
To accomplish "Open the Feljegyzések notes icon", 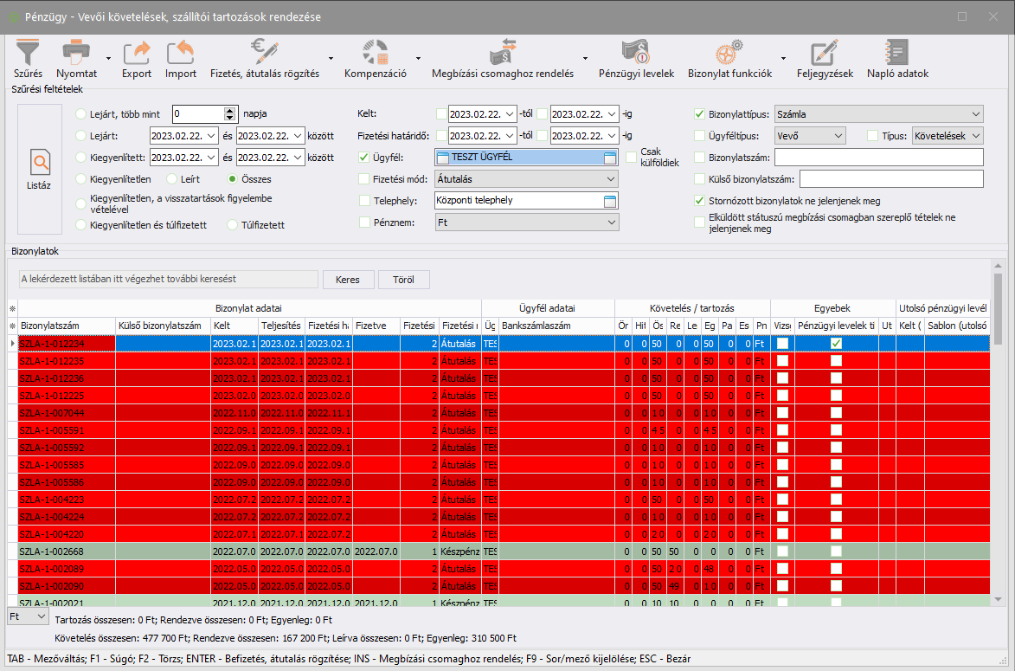I will pos(825,53).
